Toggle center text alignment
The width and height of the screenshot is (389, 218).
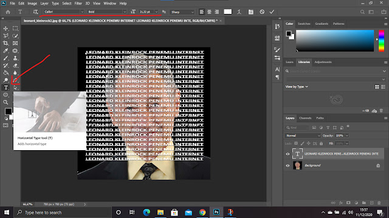[x=209, y=12]
